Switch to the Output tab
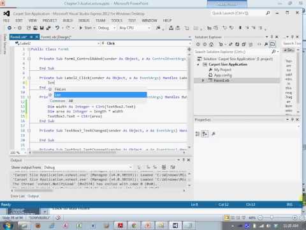The height and width of the screenshot is (230, 306). pos(33,196)
